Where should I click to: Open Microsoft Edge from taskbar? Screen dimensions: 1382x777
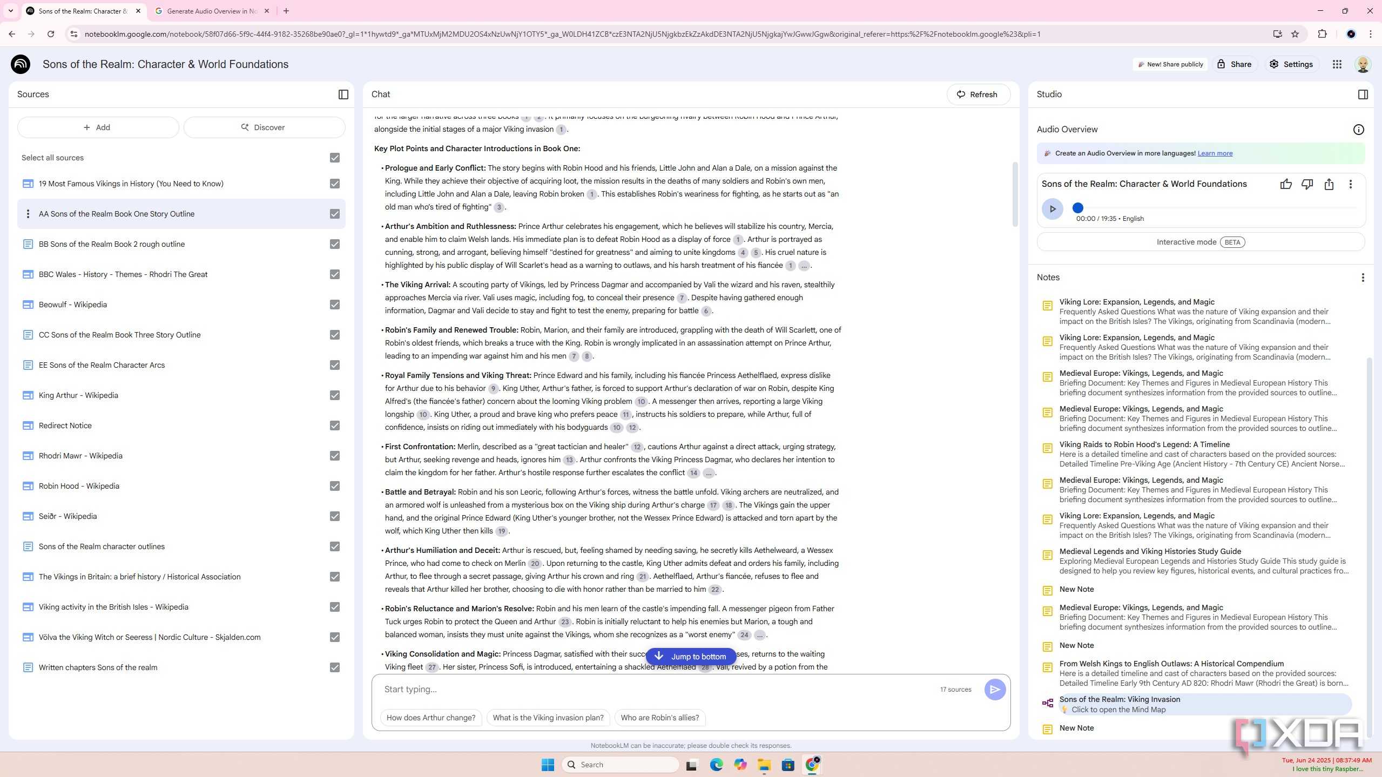tap(716, 765)
